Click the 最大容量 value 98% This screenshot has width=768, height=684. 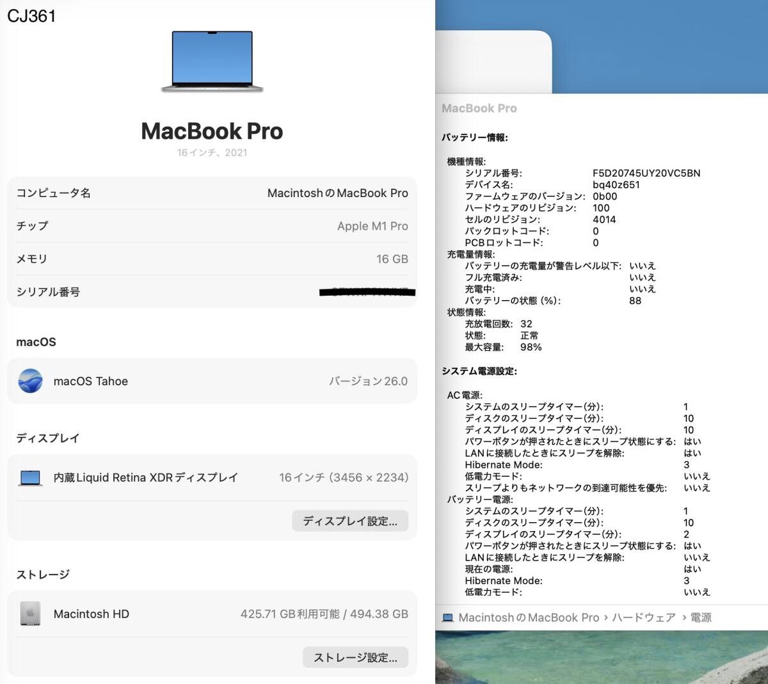531,347
